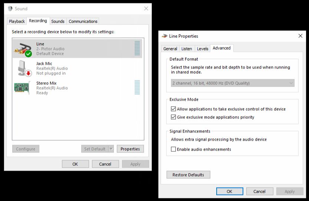
Task: Click the Jack Mic microphone icon
Action: pos(23,68)
